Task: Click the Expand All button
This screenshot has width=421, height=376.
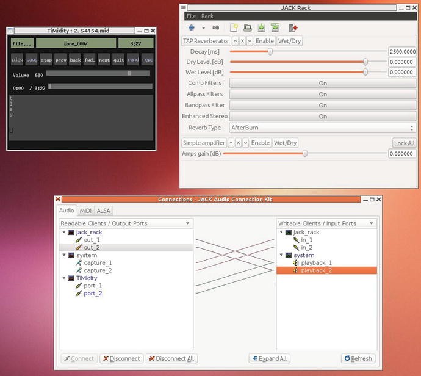Action: [270, 358]
